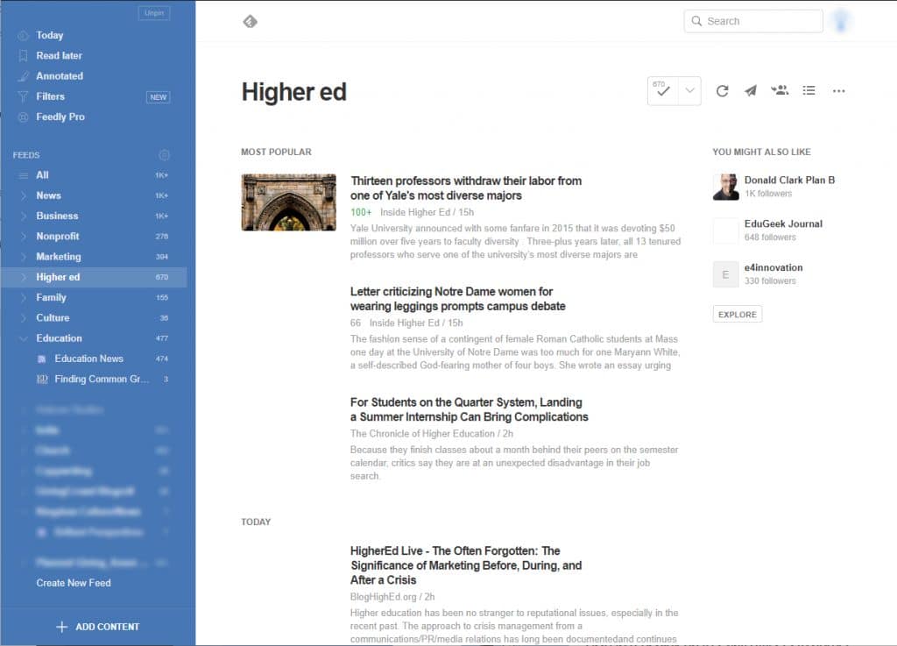Open the Today view
Screen dimensions: 897x646
[50, 35]
